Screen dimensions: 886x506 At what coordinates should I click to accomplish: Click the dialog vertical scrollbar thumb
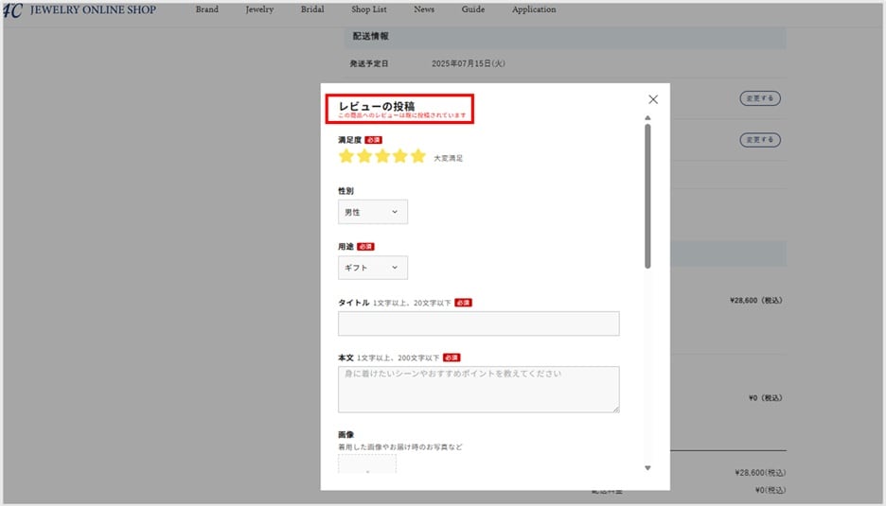[x=647, y=196]
